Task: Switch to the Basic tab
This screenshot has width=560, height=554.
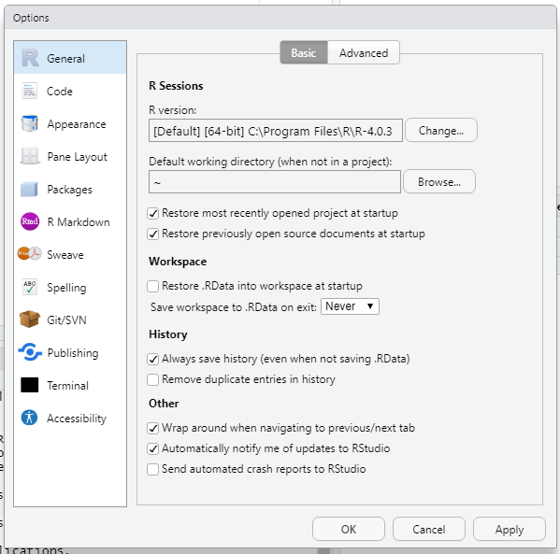Action: [304, 53]
